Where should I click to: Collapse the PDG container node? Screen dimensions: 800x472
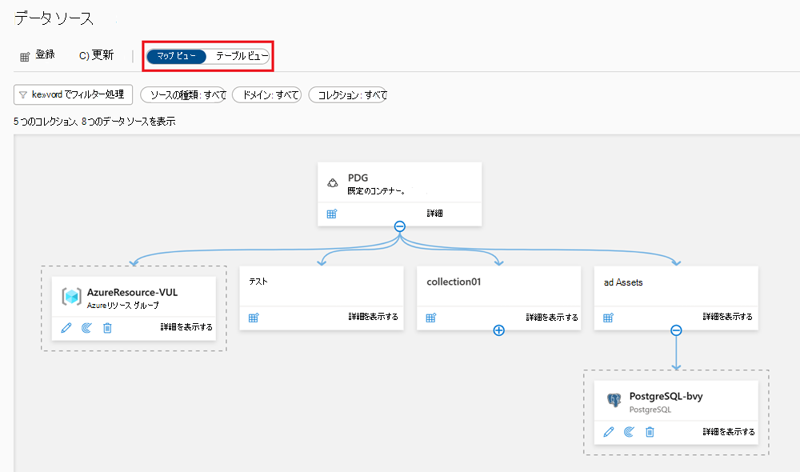tap(399, 226)
